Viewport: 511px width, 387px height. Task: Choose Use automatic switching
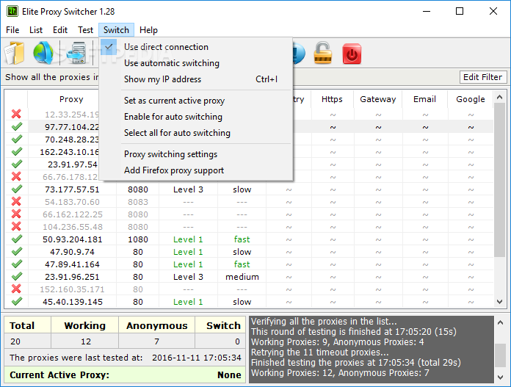[x=196, y=63]
